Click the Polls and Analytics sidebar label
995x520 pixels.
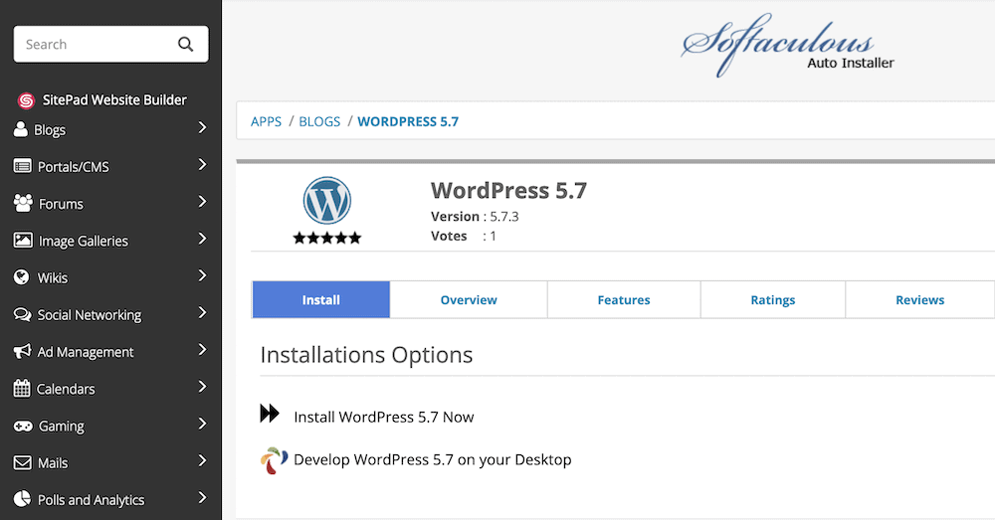tap(91, 500)
